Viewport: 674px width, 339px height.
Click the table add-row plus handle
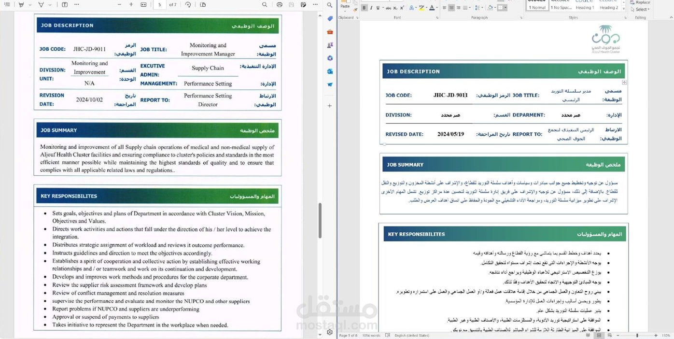[624, 83]
